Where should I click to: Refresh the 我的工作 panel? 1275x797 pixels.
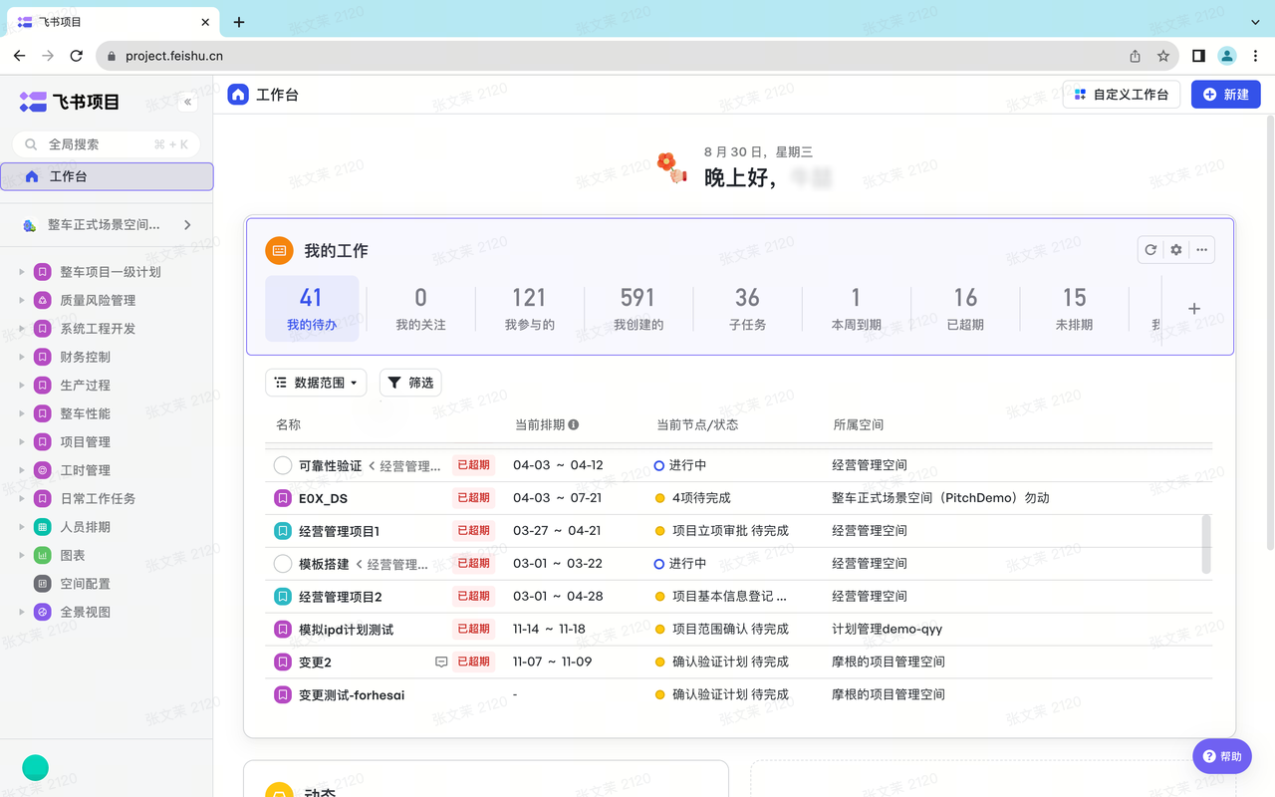coord(1150,250)
